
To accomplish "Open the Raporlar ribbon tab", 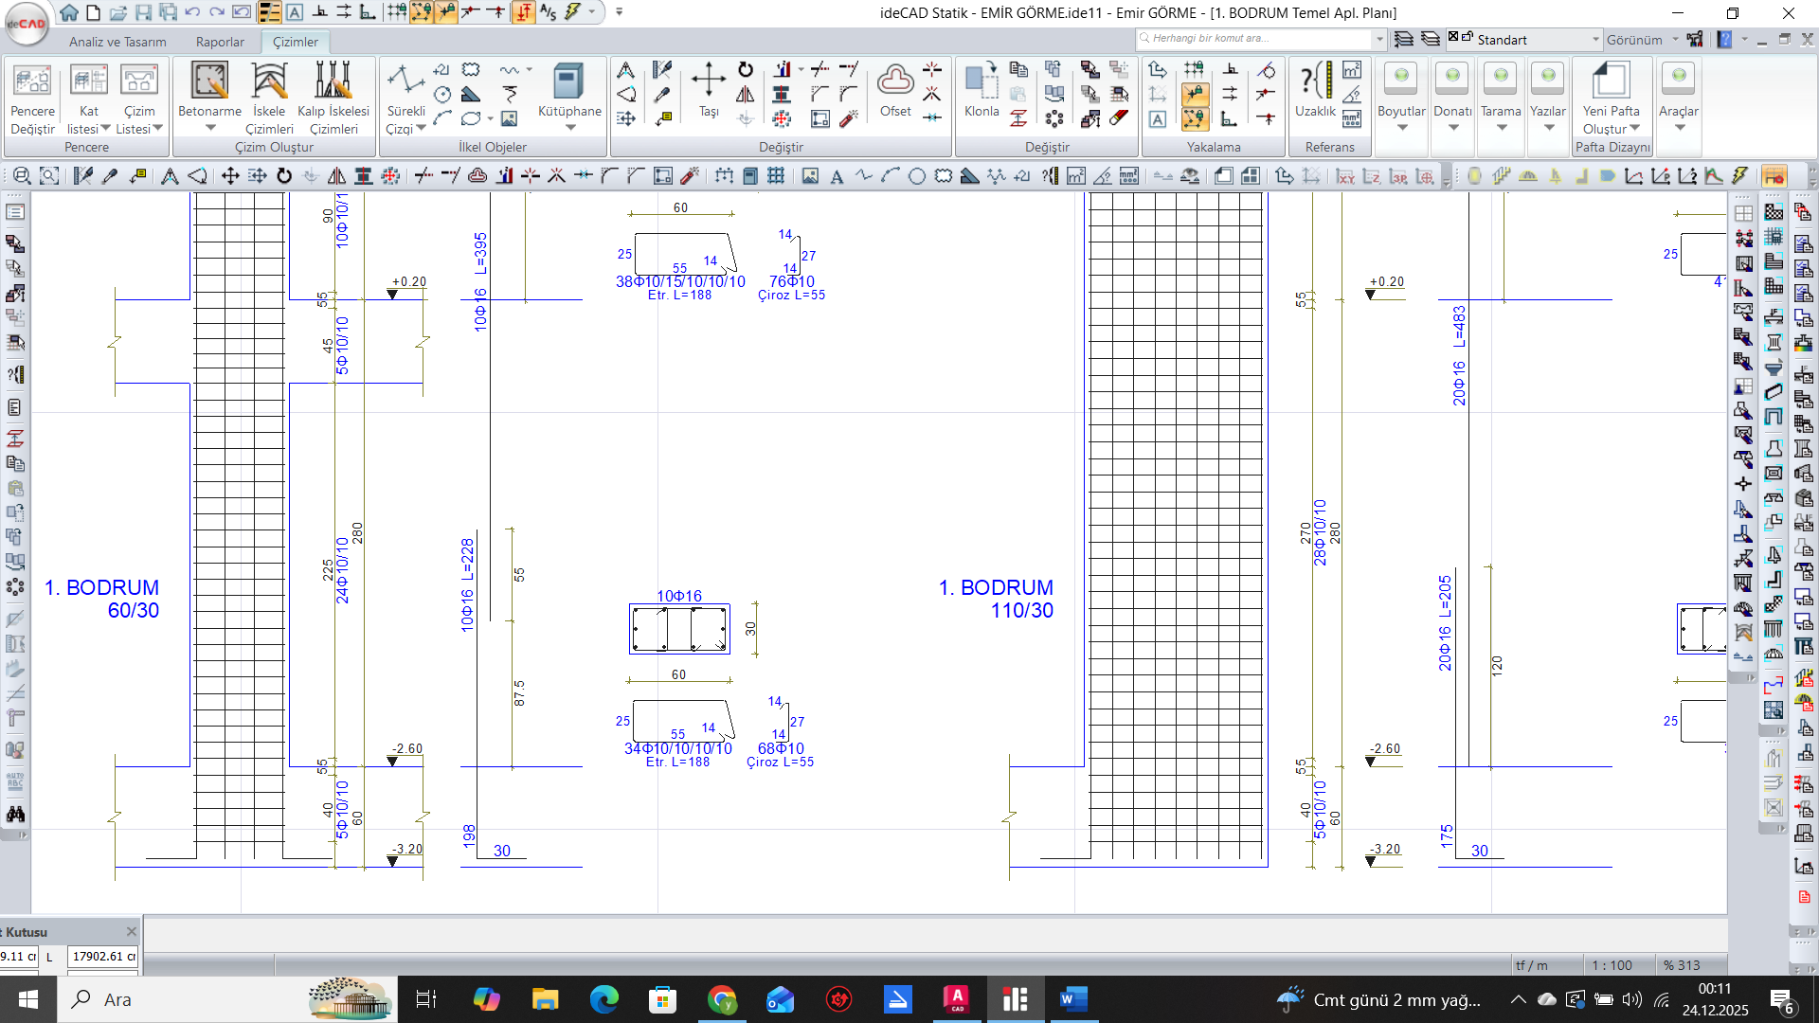I will coord(220,42).
